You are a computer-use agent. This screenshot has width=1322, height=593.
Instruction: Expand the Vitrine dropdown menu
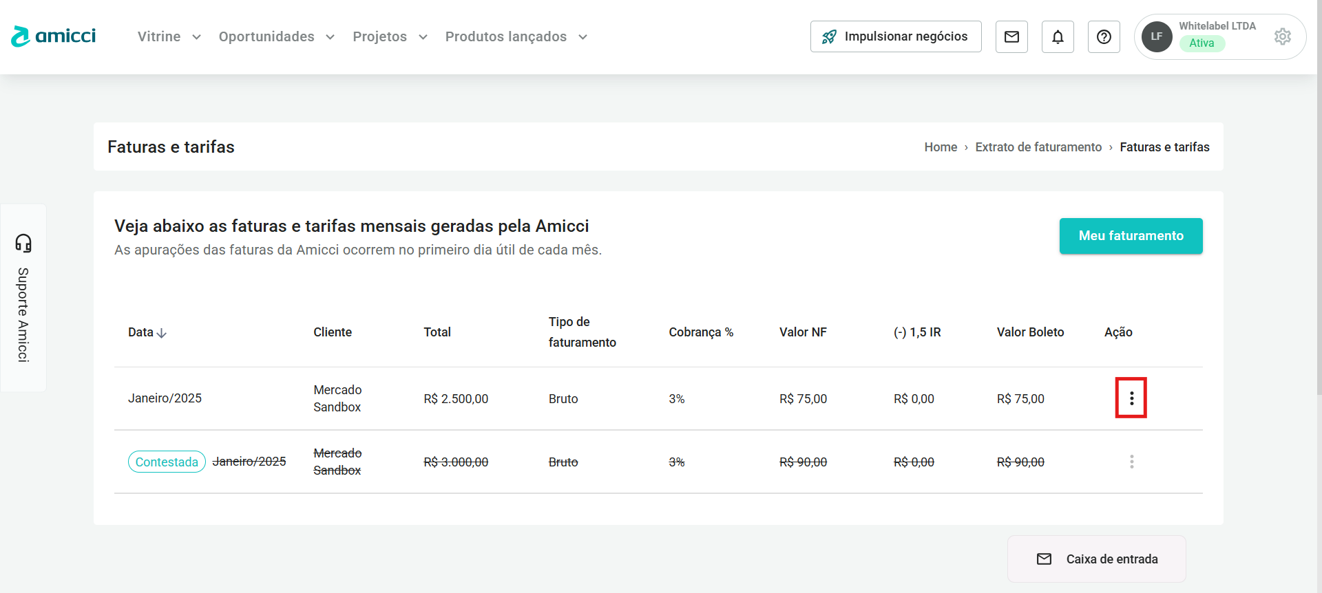tap(169, 36)
